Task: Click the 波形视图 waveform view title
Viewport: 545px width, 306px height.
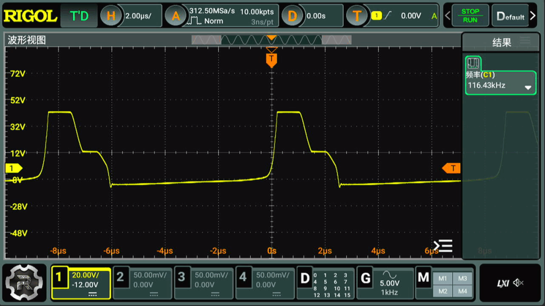Action: coord(27,40)
